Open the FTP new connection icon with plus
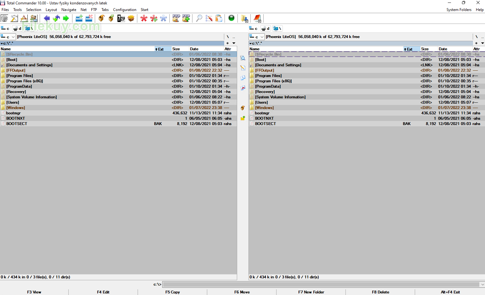The height and width of the screenshot is (295, 485). click(x=186, y=18)
